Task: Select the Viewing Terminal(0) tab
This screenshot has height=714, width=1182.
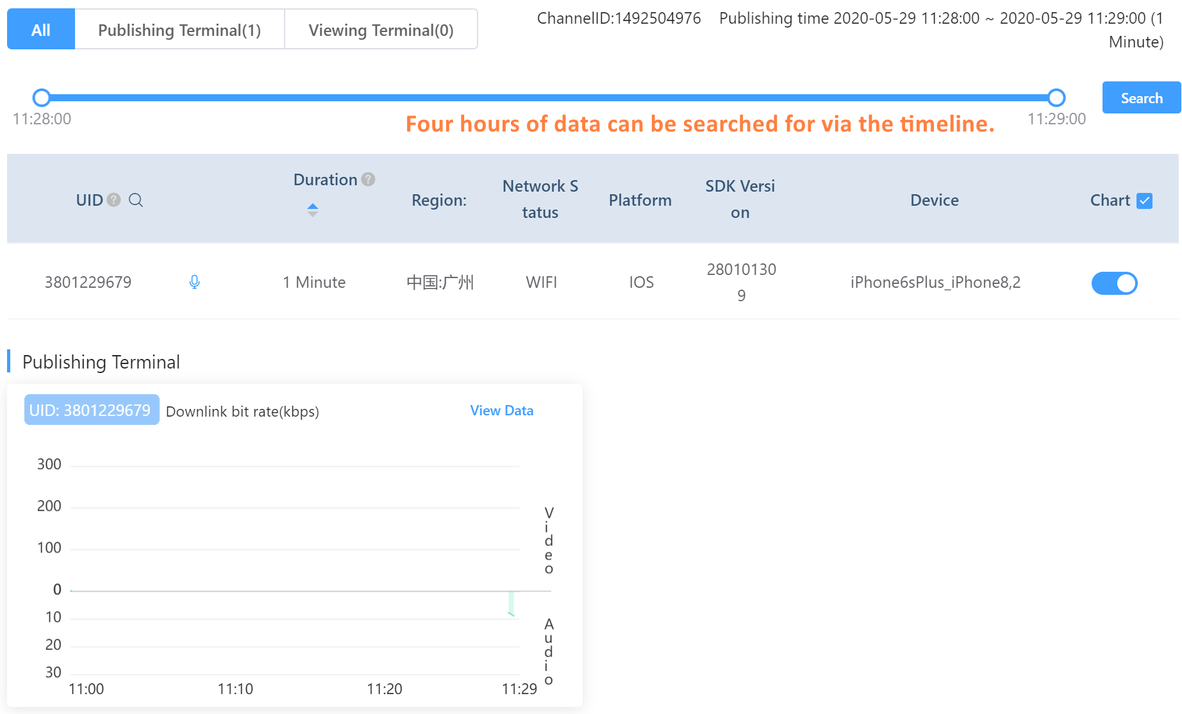Action: coord(381,29)
